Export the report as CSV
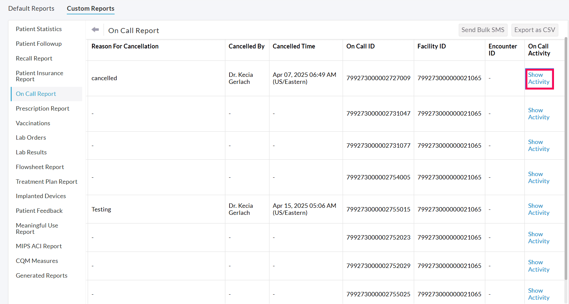Viewport: 569px width, 304px height. point(535,30)
